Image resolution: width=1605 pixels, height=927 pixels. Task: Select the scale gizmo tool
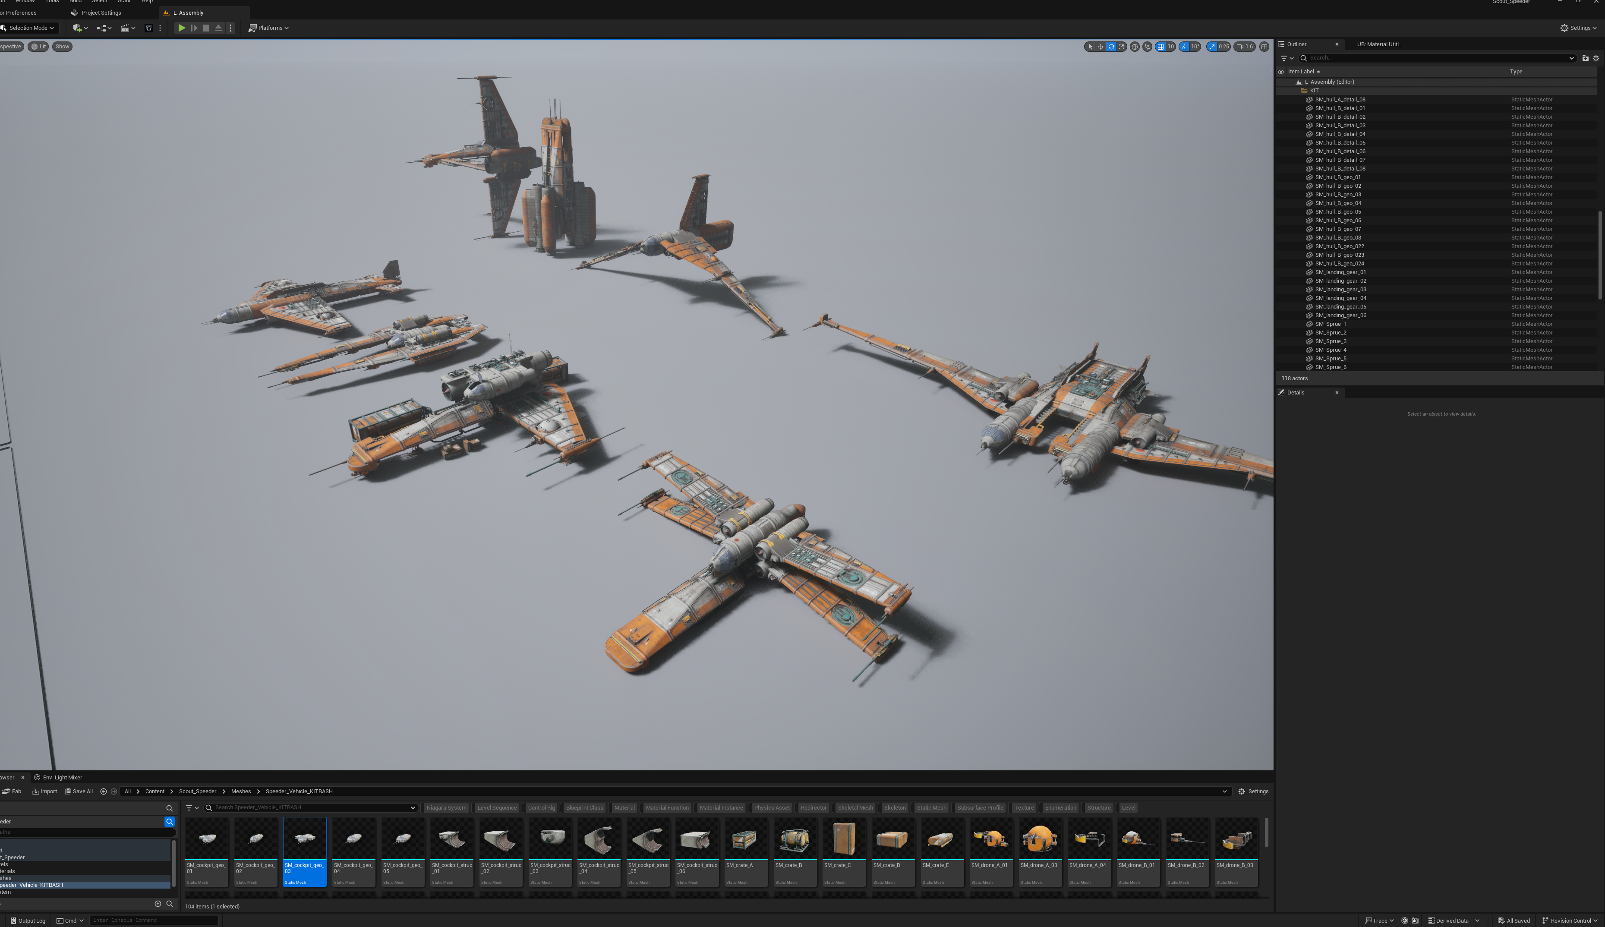(1122, 47)
